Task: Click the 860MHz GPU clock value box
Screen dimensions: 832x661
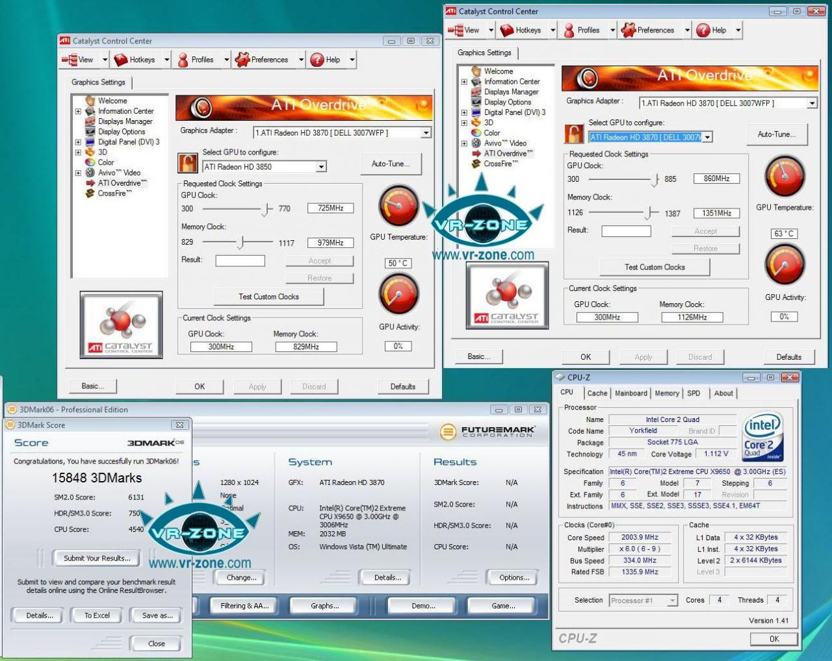Action: (x=716, y=179)
